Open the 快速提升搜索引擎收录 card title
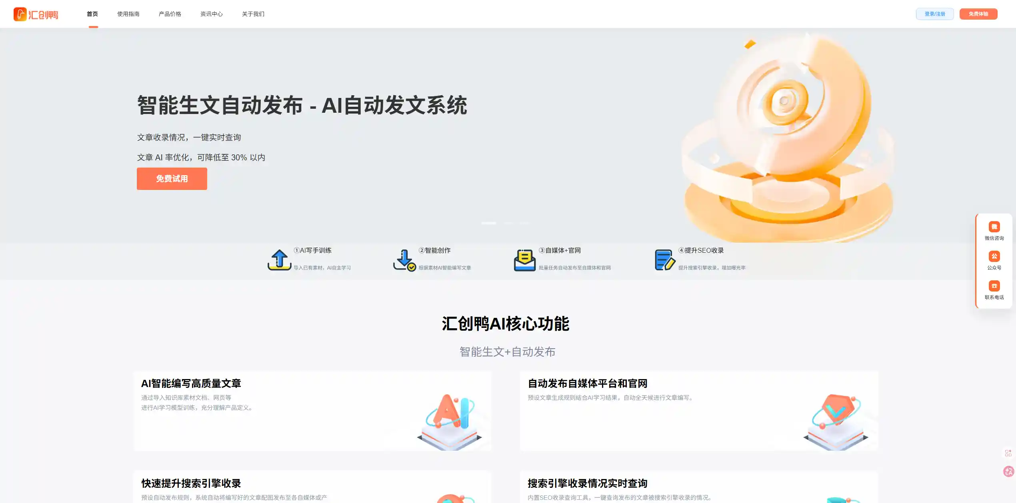Viewport: 1016px width, 503px height. [191, 483]
